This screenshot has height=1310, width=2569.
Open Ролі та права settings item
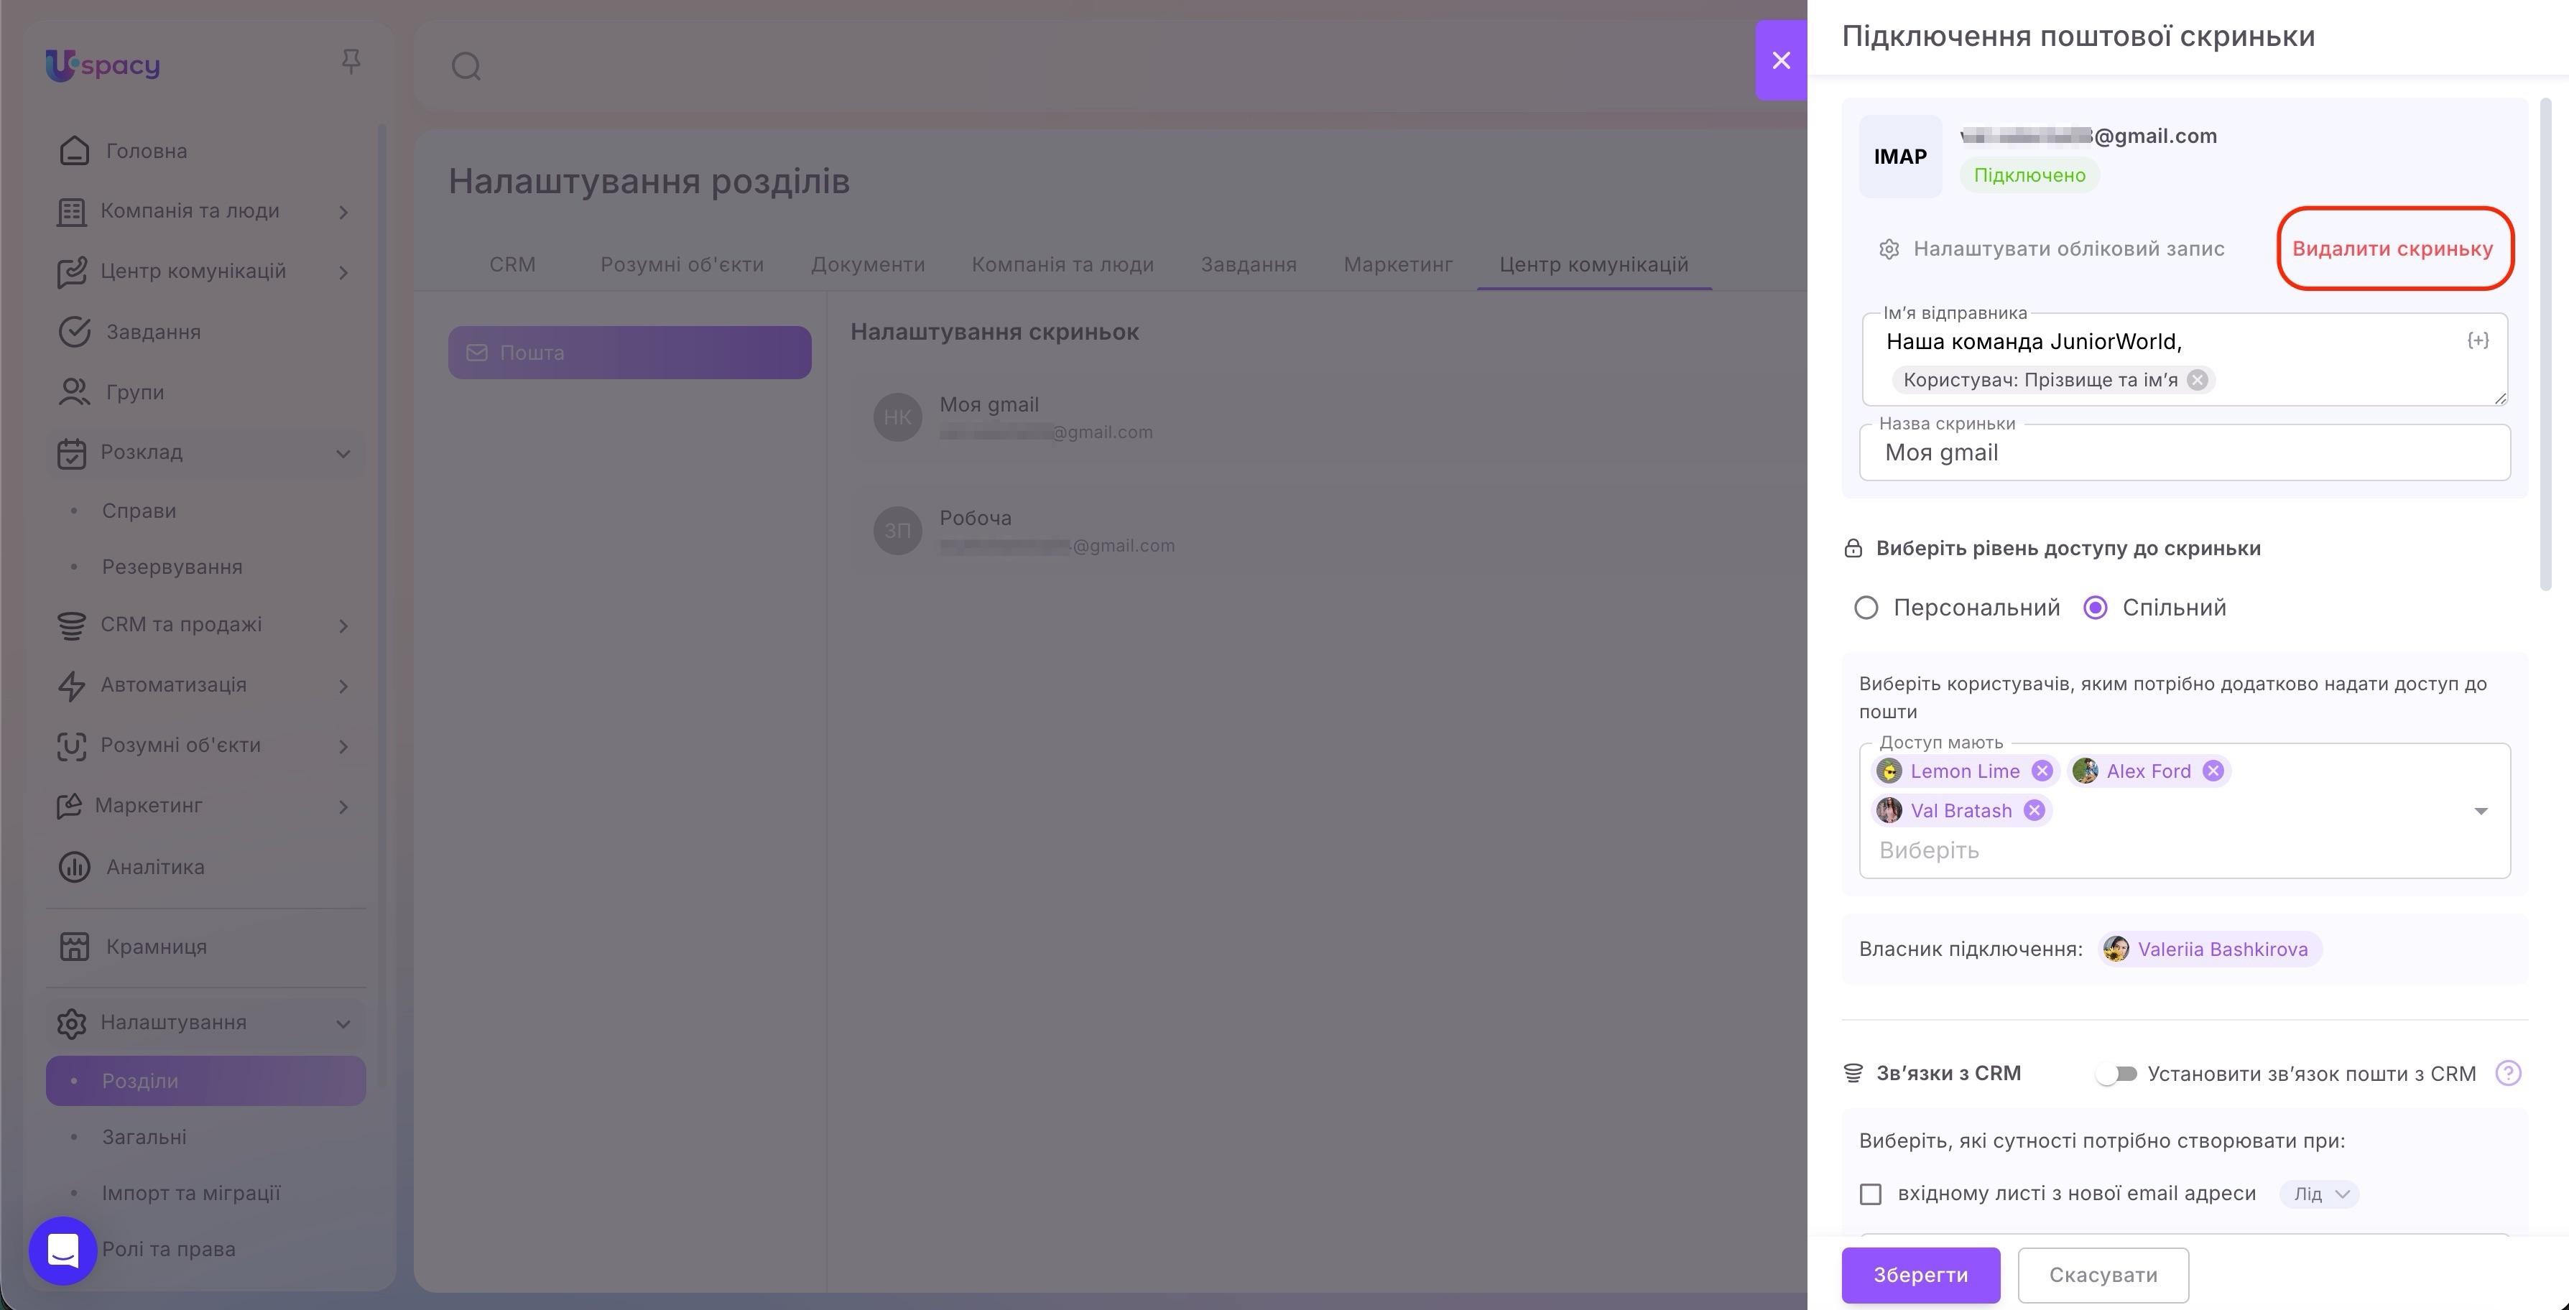[169, 1248]
